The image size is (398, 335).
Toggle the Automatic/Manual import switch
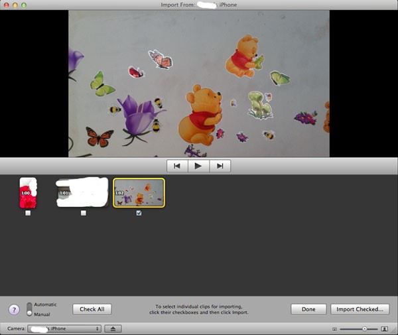click(x=29, y=309)
